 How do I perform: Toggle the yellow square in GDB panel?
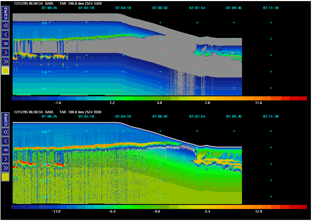pyautogui.click(x=5, y=71)
